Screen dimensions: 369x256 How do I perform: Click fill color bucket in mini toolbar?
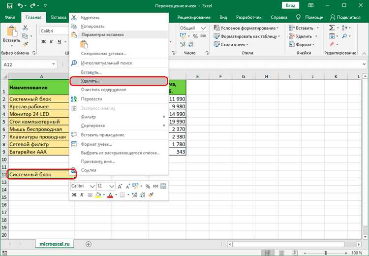click(x=98, y=195)
